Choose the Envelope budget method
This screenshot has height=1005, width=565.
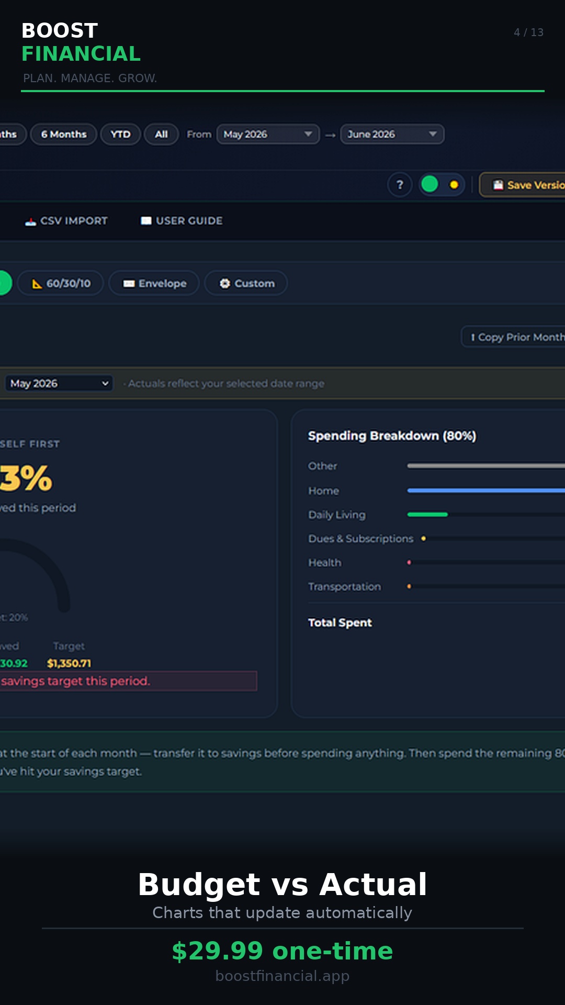pos(154,283)
